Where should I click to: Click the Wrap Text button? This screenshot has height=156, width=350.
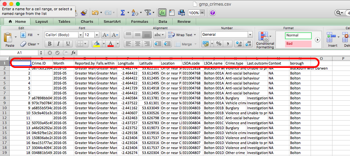click(x=180, y=35)
